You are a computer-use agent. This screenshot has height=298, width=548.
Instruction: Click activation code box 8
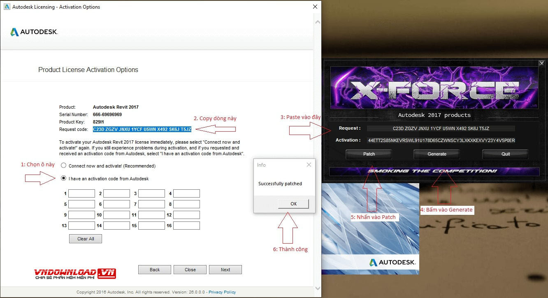click(x=186, y=204)
